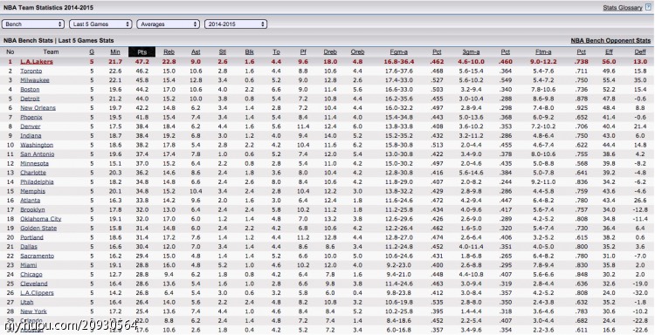Select NBA Team Statistics 2014-2015 title
Viewport: 655px width, 335px height.
coord(48,8)
